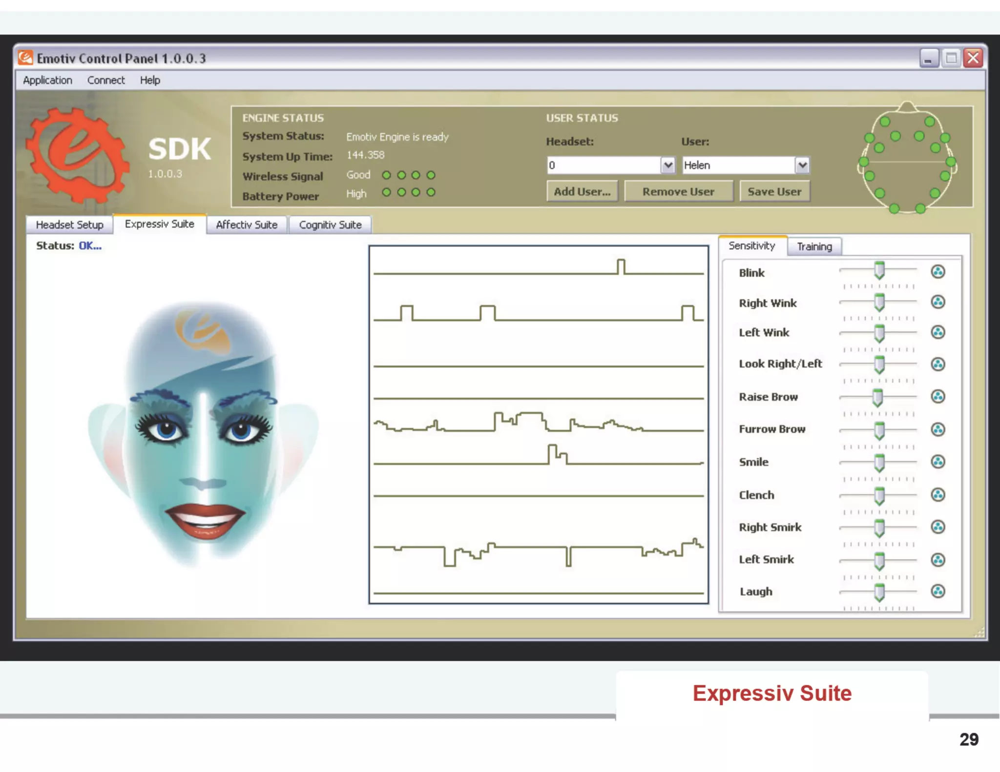Click the 'Status: OK...' text
1000x772 pixels.
coord(69,246)
